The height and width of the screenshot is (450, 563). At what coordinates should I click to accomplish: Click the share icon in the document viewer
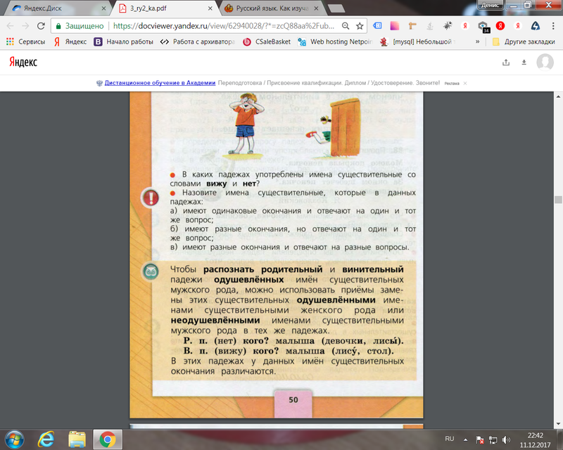tap(505, 62)
